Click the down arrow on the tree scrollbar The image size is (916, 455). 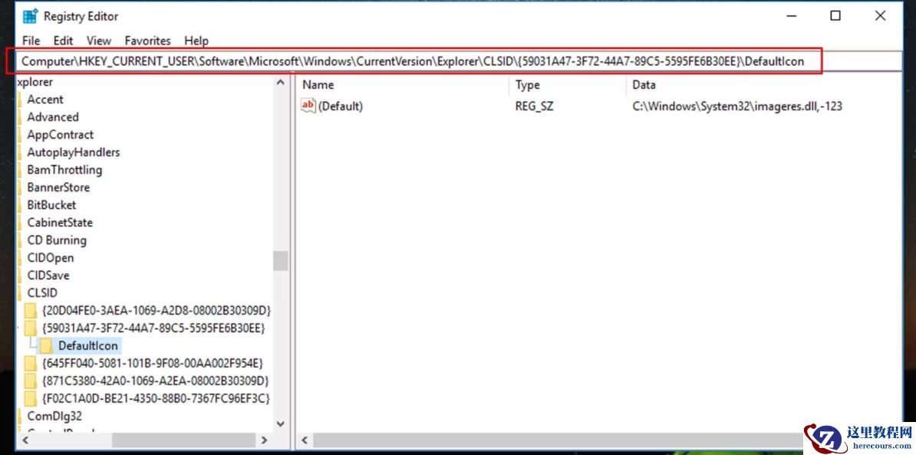click(x=280, y=424)
